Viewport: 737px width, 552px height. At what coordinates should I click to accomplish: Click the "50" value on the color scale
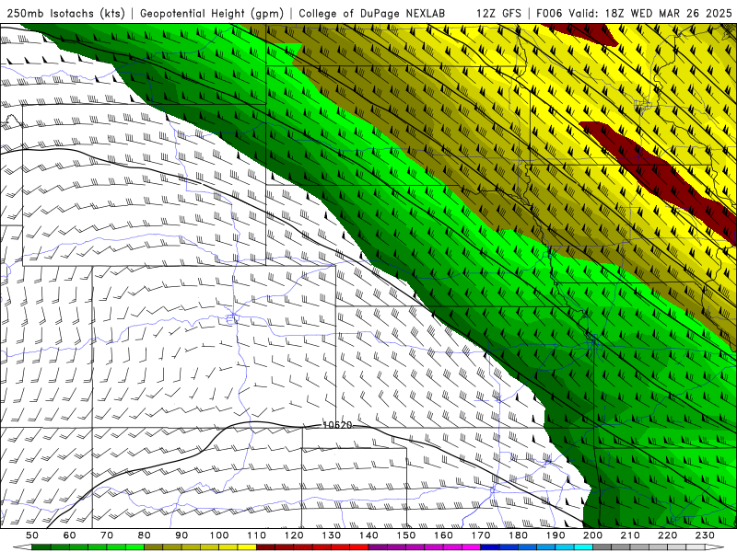[32, 535]
